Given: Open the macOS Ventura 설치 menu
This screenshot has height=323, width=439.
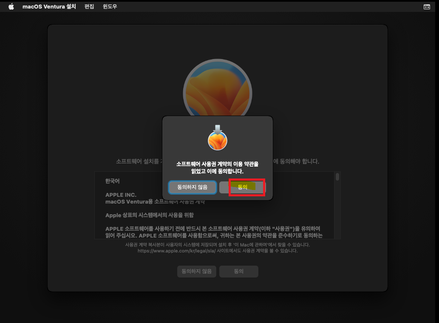Looking at the screenshot, I should click(49, 6).
